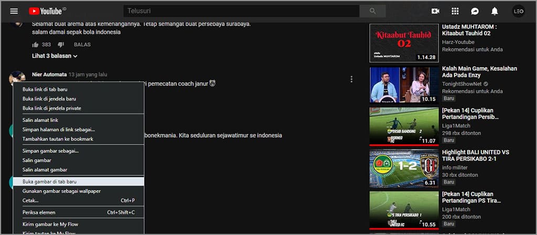Like the comment with 383 likes
This screenshot has width=537, height=235.
36,44
